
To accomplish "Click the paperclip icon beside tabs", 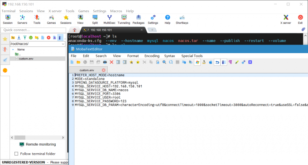I will [x=303, y=29].
